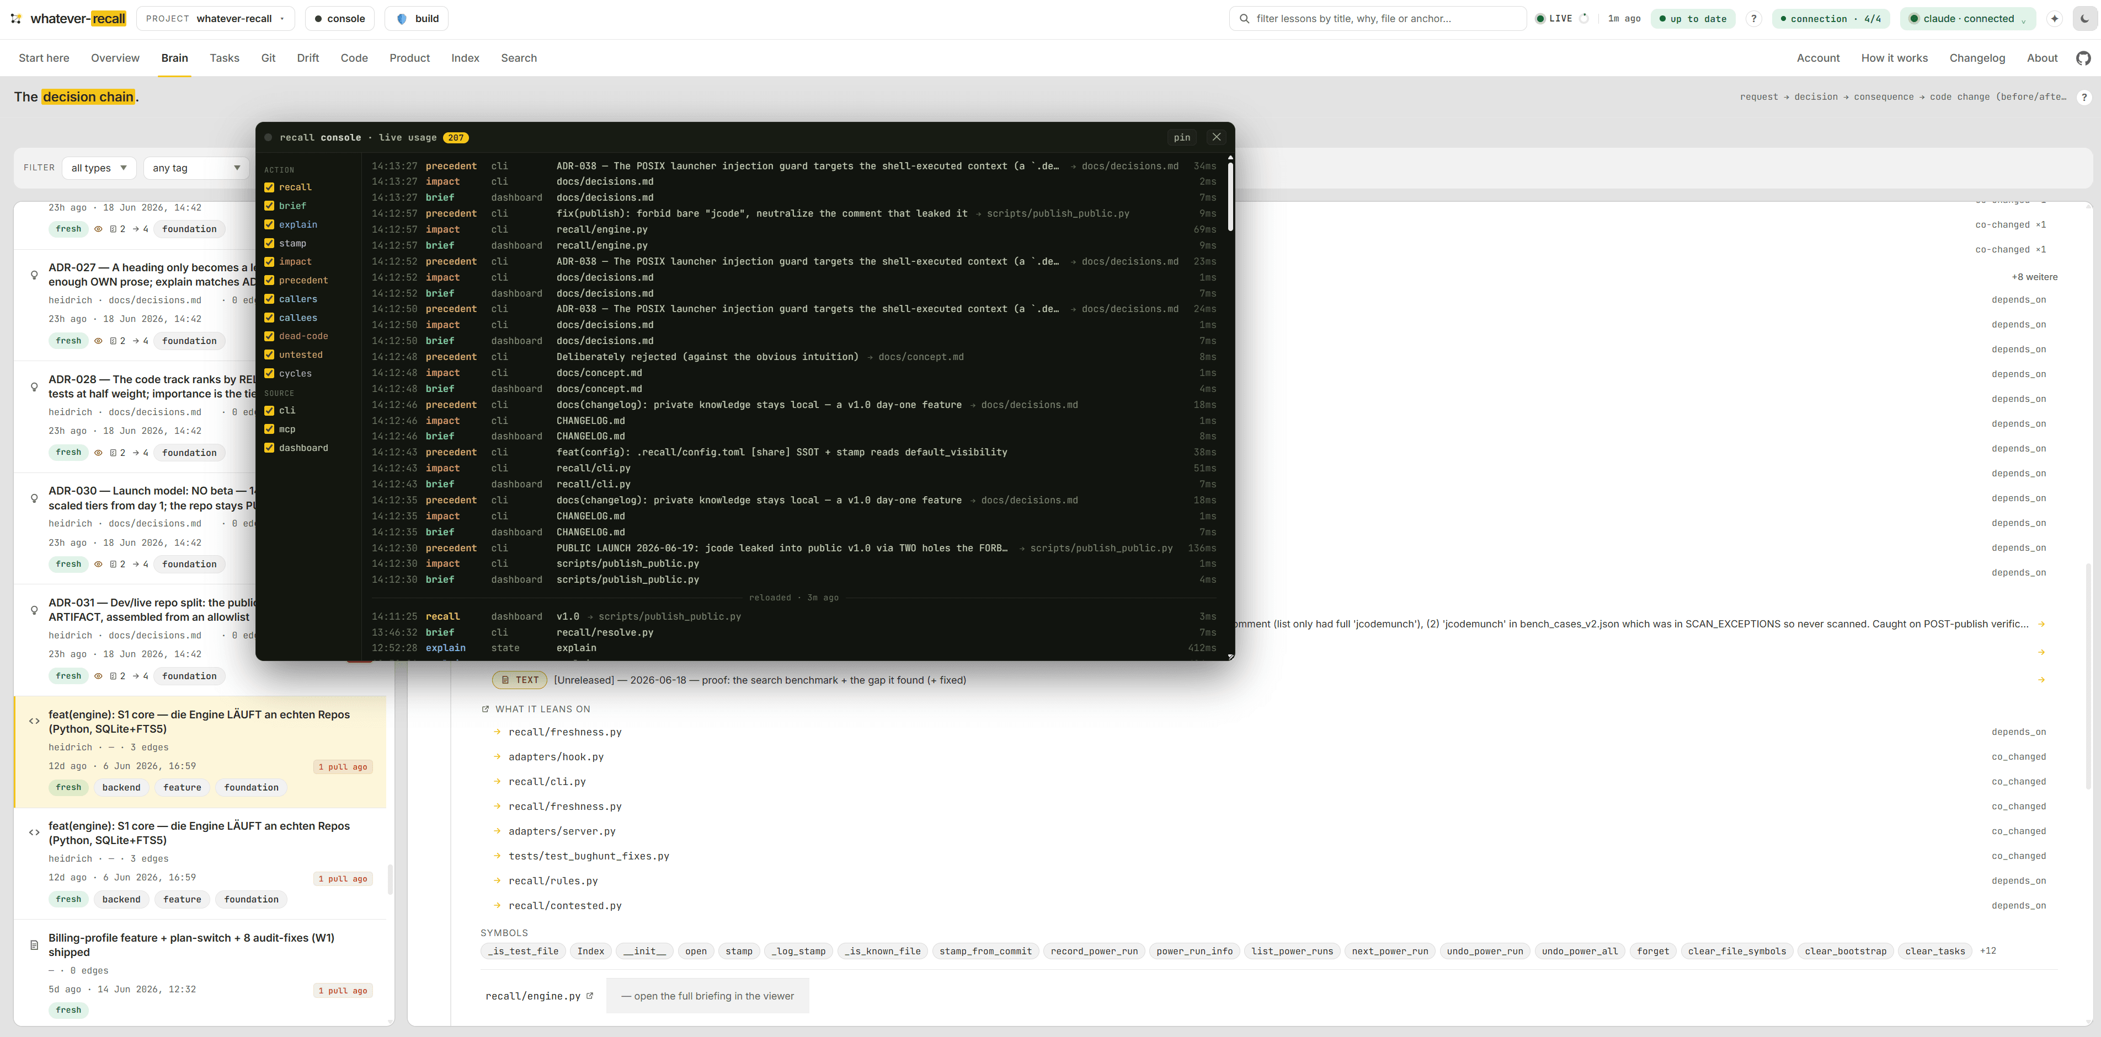This screenshot has width=2101, height=1037.
Task: Uncheck the recall action checkbox
Action: 269,187
